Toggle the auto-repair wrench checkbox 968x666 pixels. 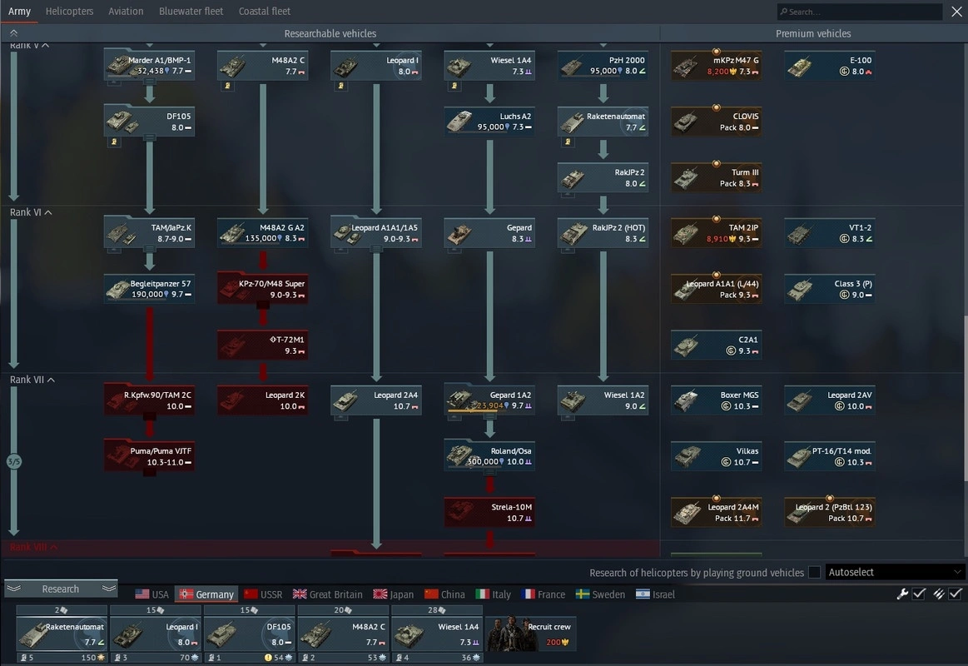[919, 594]
